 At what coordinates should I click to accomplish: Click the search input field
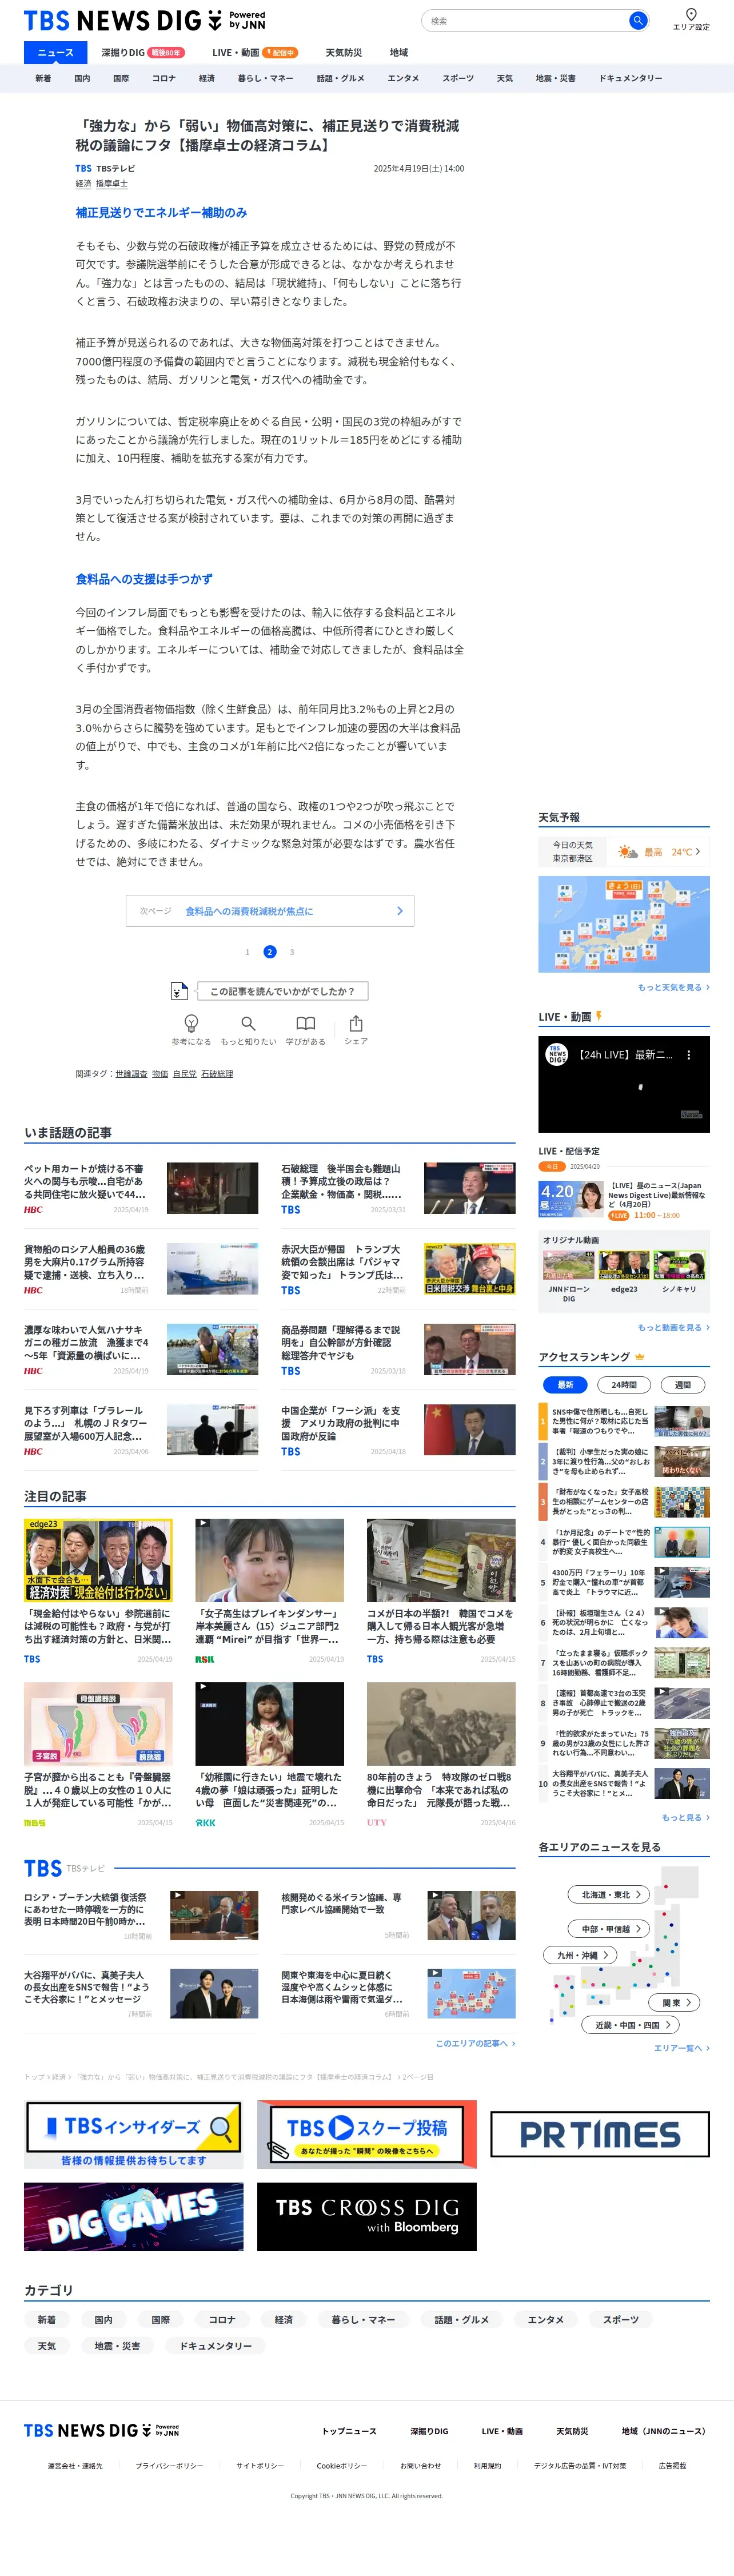525,20
